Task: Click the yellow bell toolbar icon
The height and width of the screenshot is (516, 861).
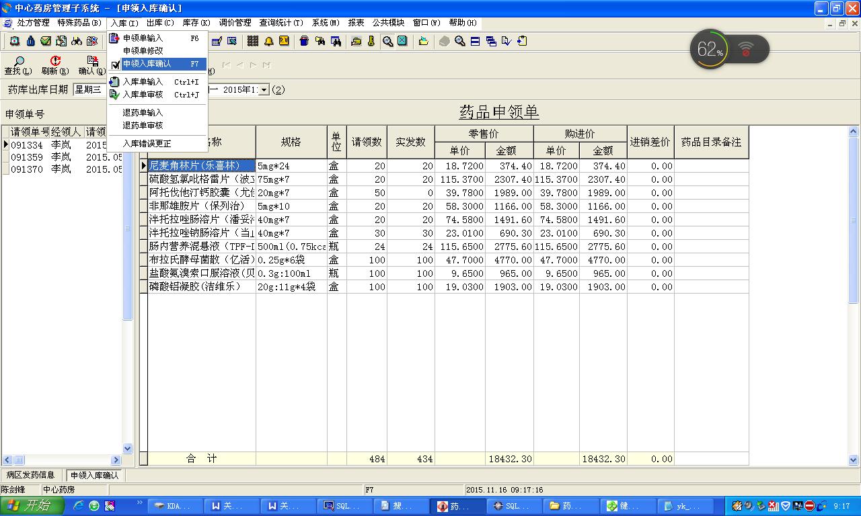Action: tap(268, 41)
